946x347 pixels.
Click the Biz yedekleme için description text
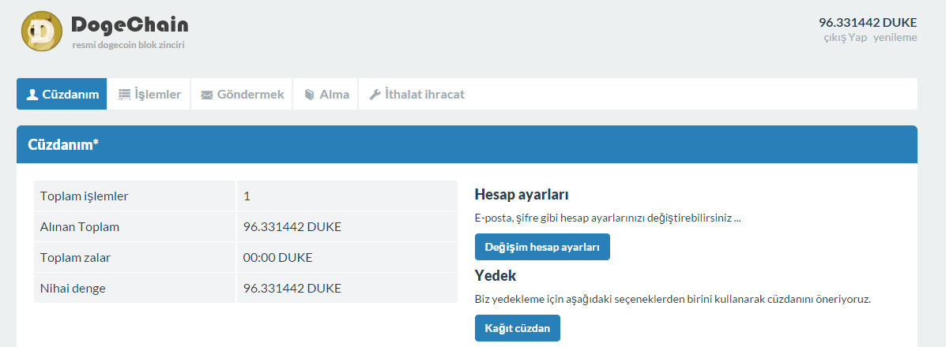point(673,300)
